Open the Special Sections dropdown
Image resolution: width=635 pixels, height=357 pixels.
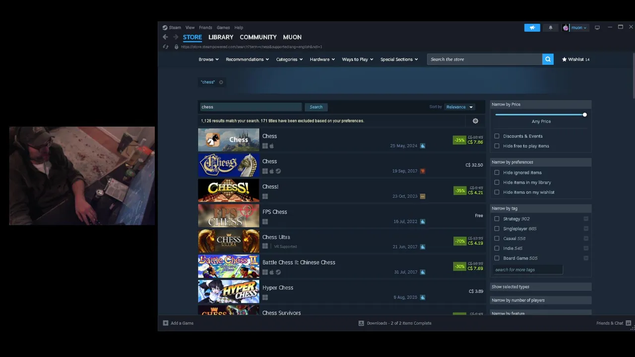[x=399, y=59]
